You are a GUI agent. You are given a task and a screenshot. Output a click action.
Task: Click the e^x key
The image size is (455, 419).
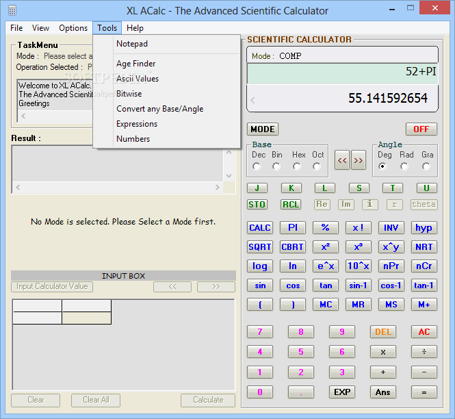coord(326,266)
